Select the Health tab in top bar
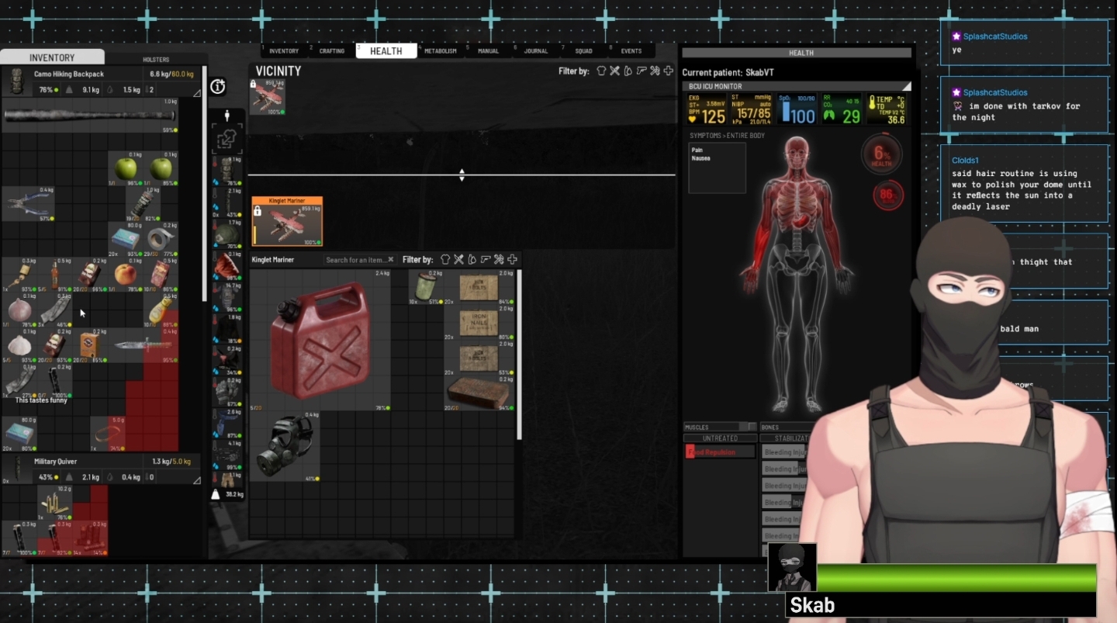Viewport: 1117px width, 623px height. coord(386,51)
